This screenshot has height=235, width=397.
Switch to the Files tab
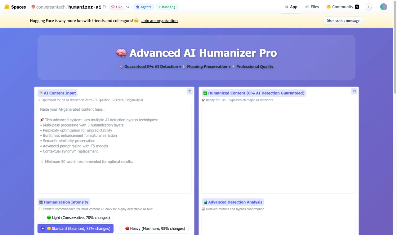pos(312,7)
